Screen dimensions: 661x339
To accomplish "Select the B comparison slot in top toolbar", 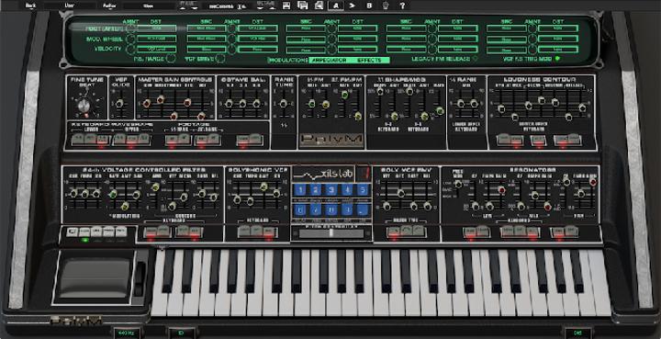I will click(x=369, y=6).
